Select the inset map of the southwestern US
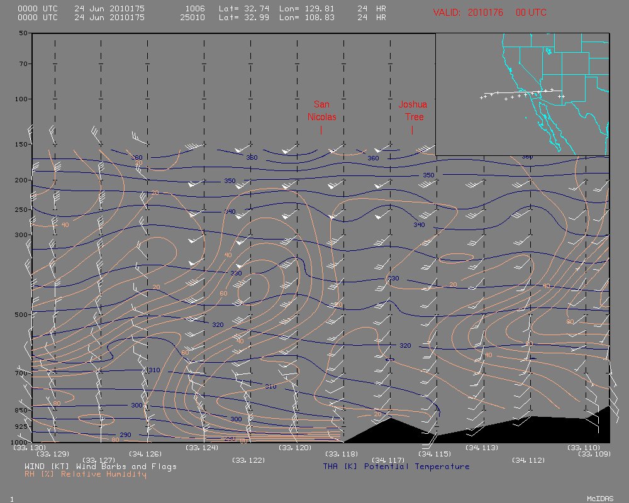 point(522,94)
